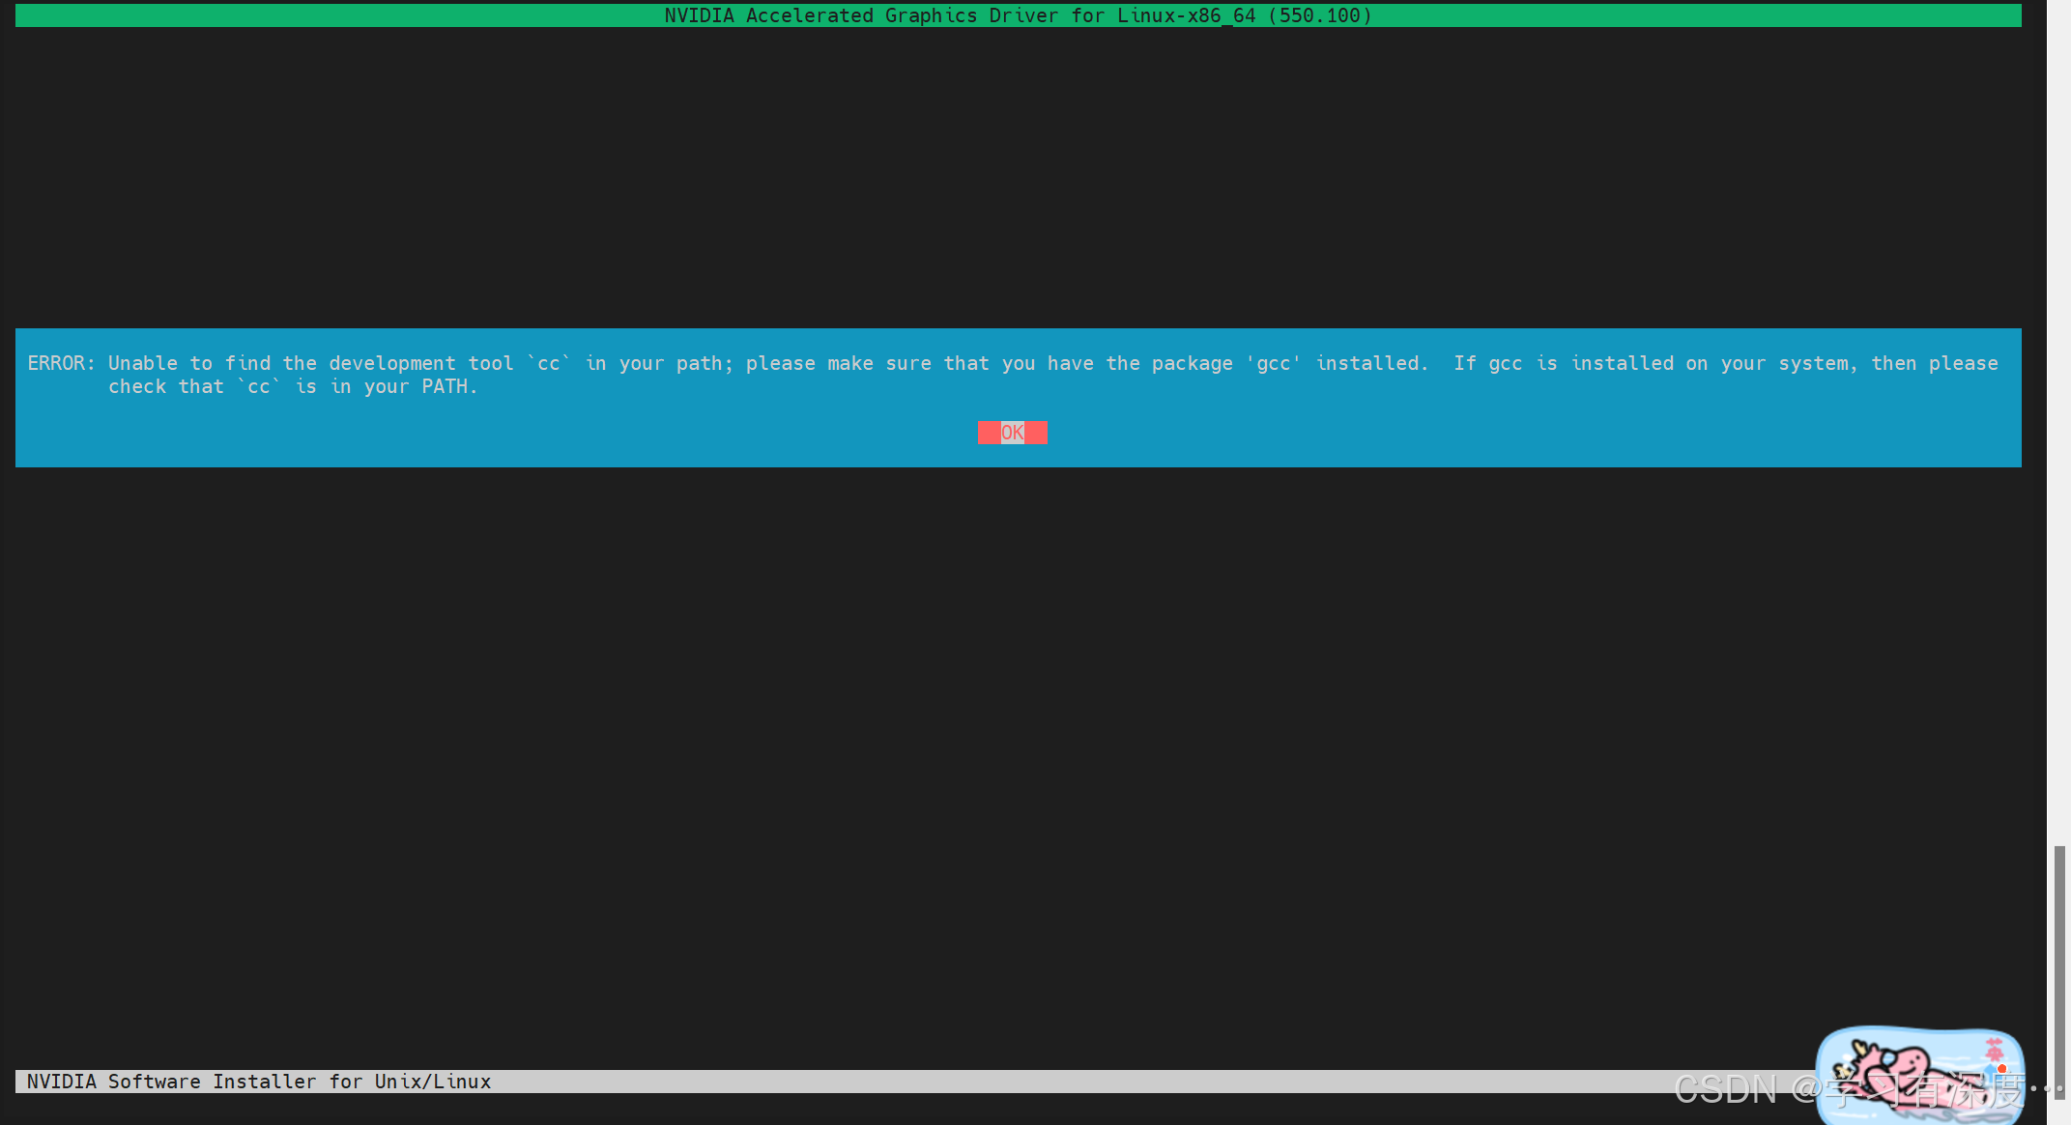
Task: Click the version number 550.100 in title
Action: [1320, 15]
